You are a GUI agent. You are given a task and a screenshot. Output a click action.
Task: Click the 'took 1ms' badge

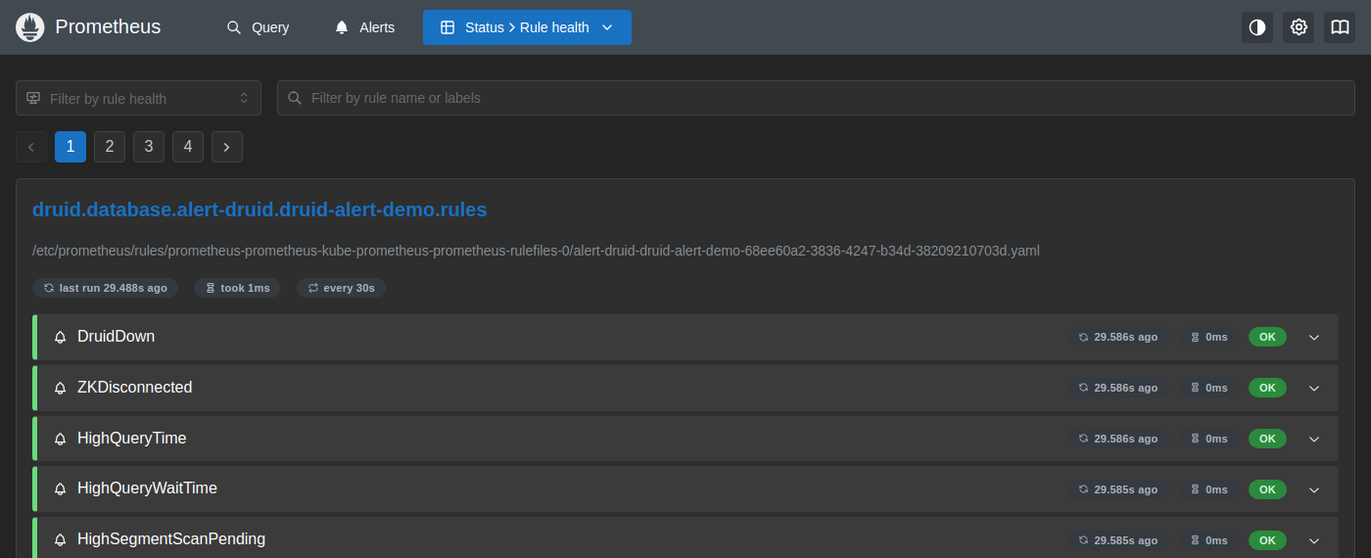[238, 288]
